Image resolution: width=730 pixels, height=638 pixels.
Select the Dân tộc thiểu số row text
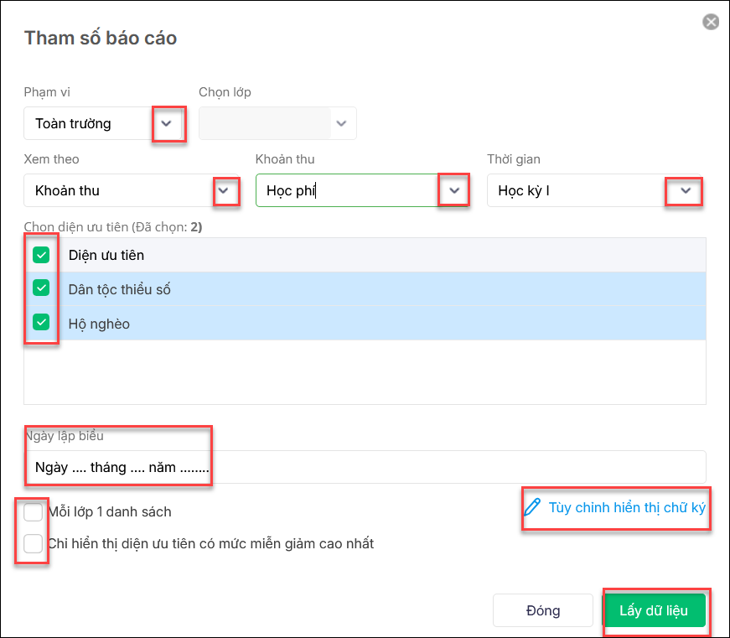[x=119, y=289]
